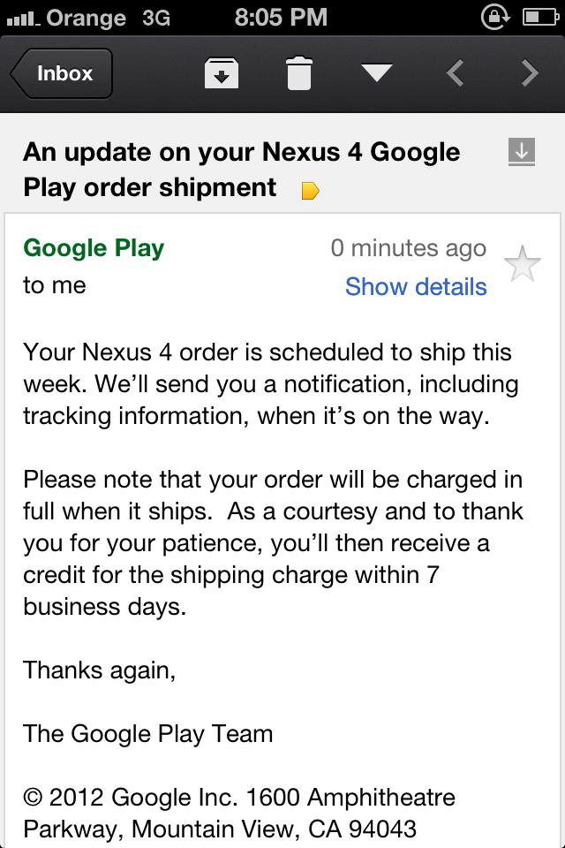Viewport: 565px width, 848px height.
Task: Star the Google Play message
Action: tap(522, 265)
